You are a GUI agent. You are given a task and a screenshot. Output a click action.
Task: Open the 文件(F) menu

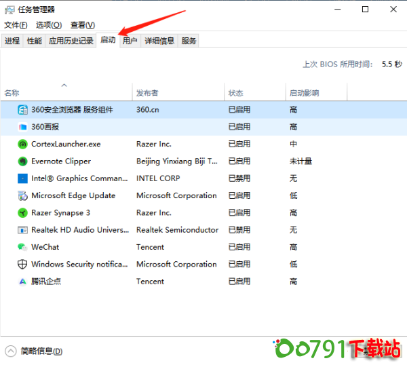(16, 25)
